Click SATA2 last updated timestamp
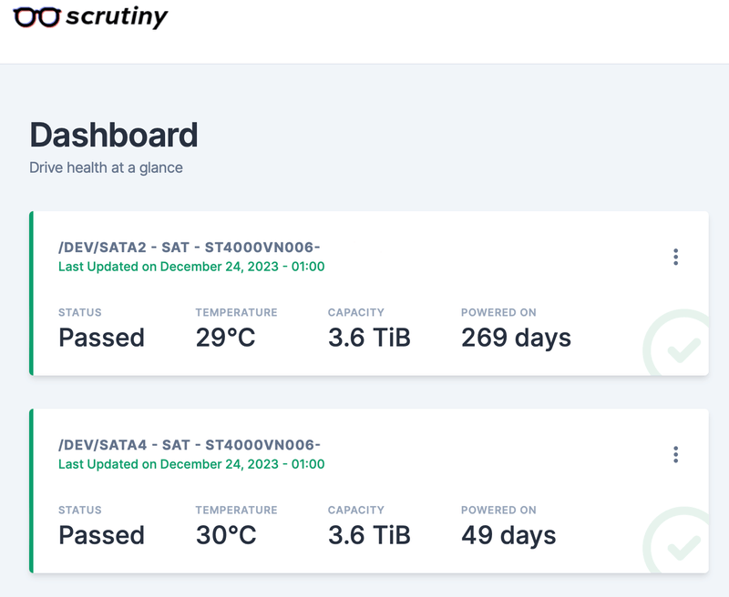Viewport: 729px width, 597px height. click(x=191, y=267)
